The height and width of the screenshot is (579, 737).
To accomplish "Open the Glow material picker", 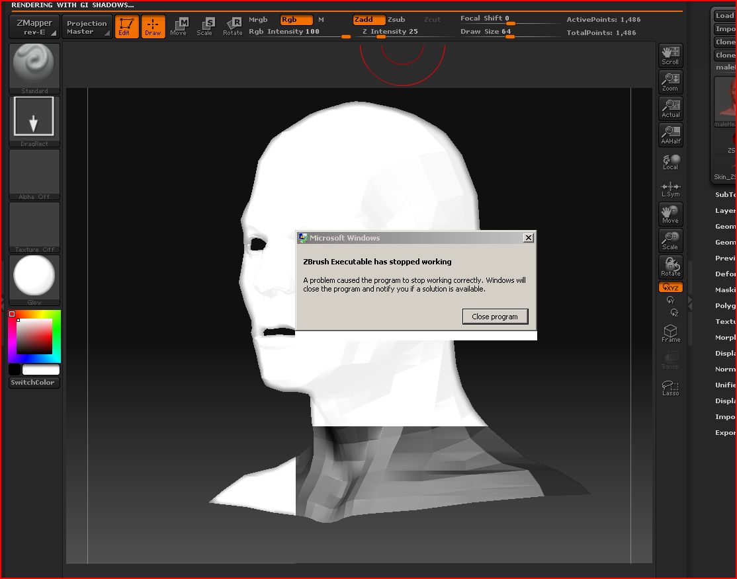I will pos(34,280).
